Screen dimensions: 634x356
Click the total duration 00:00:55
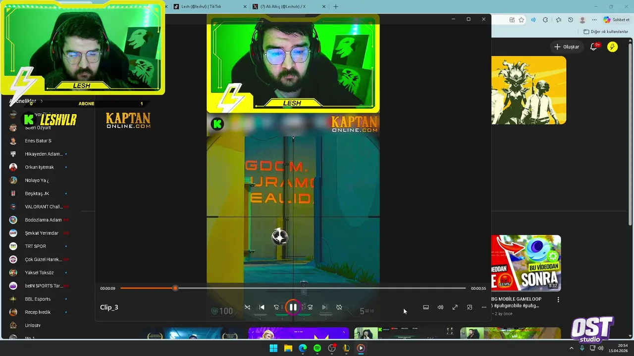[x=478, y=288]
